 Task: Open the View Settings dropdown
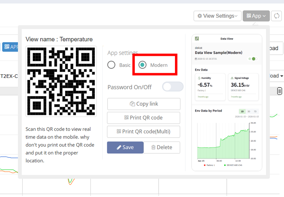point(217,16)
